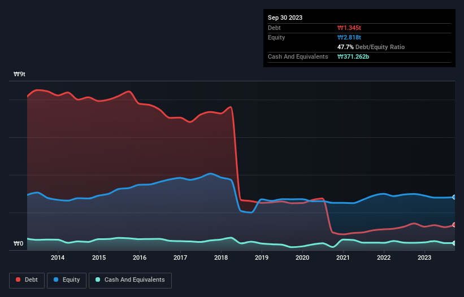Select the 2018 x-axis label

click(x=221, y=257)
